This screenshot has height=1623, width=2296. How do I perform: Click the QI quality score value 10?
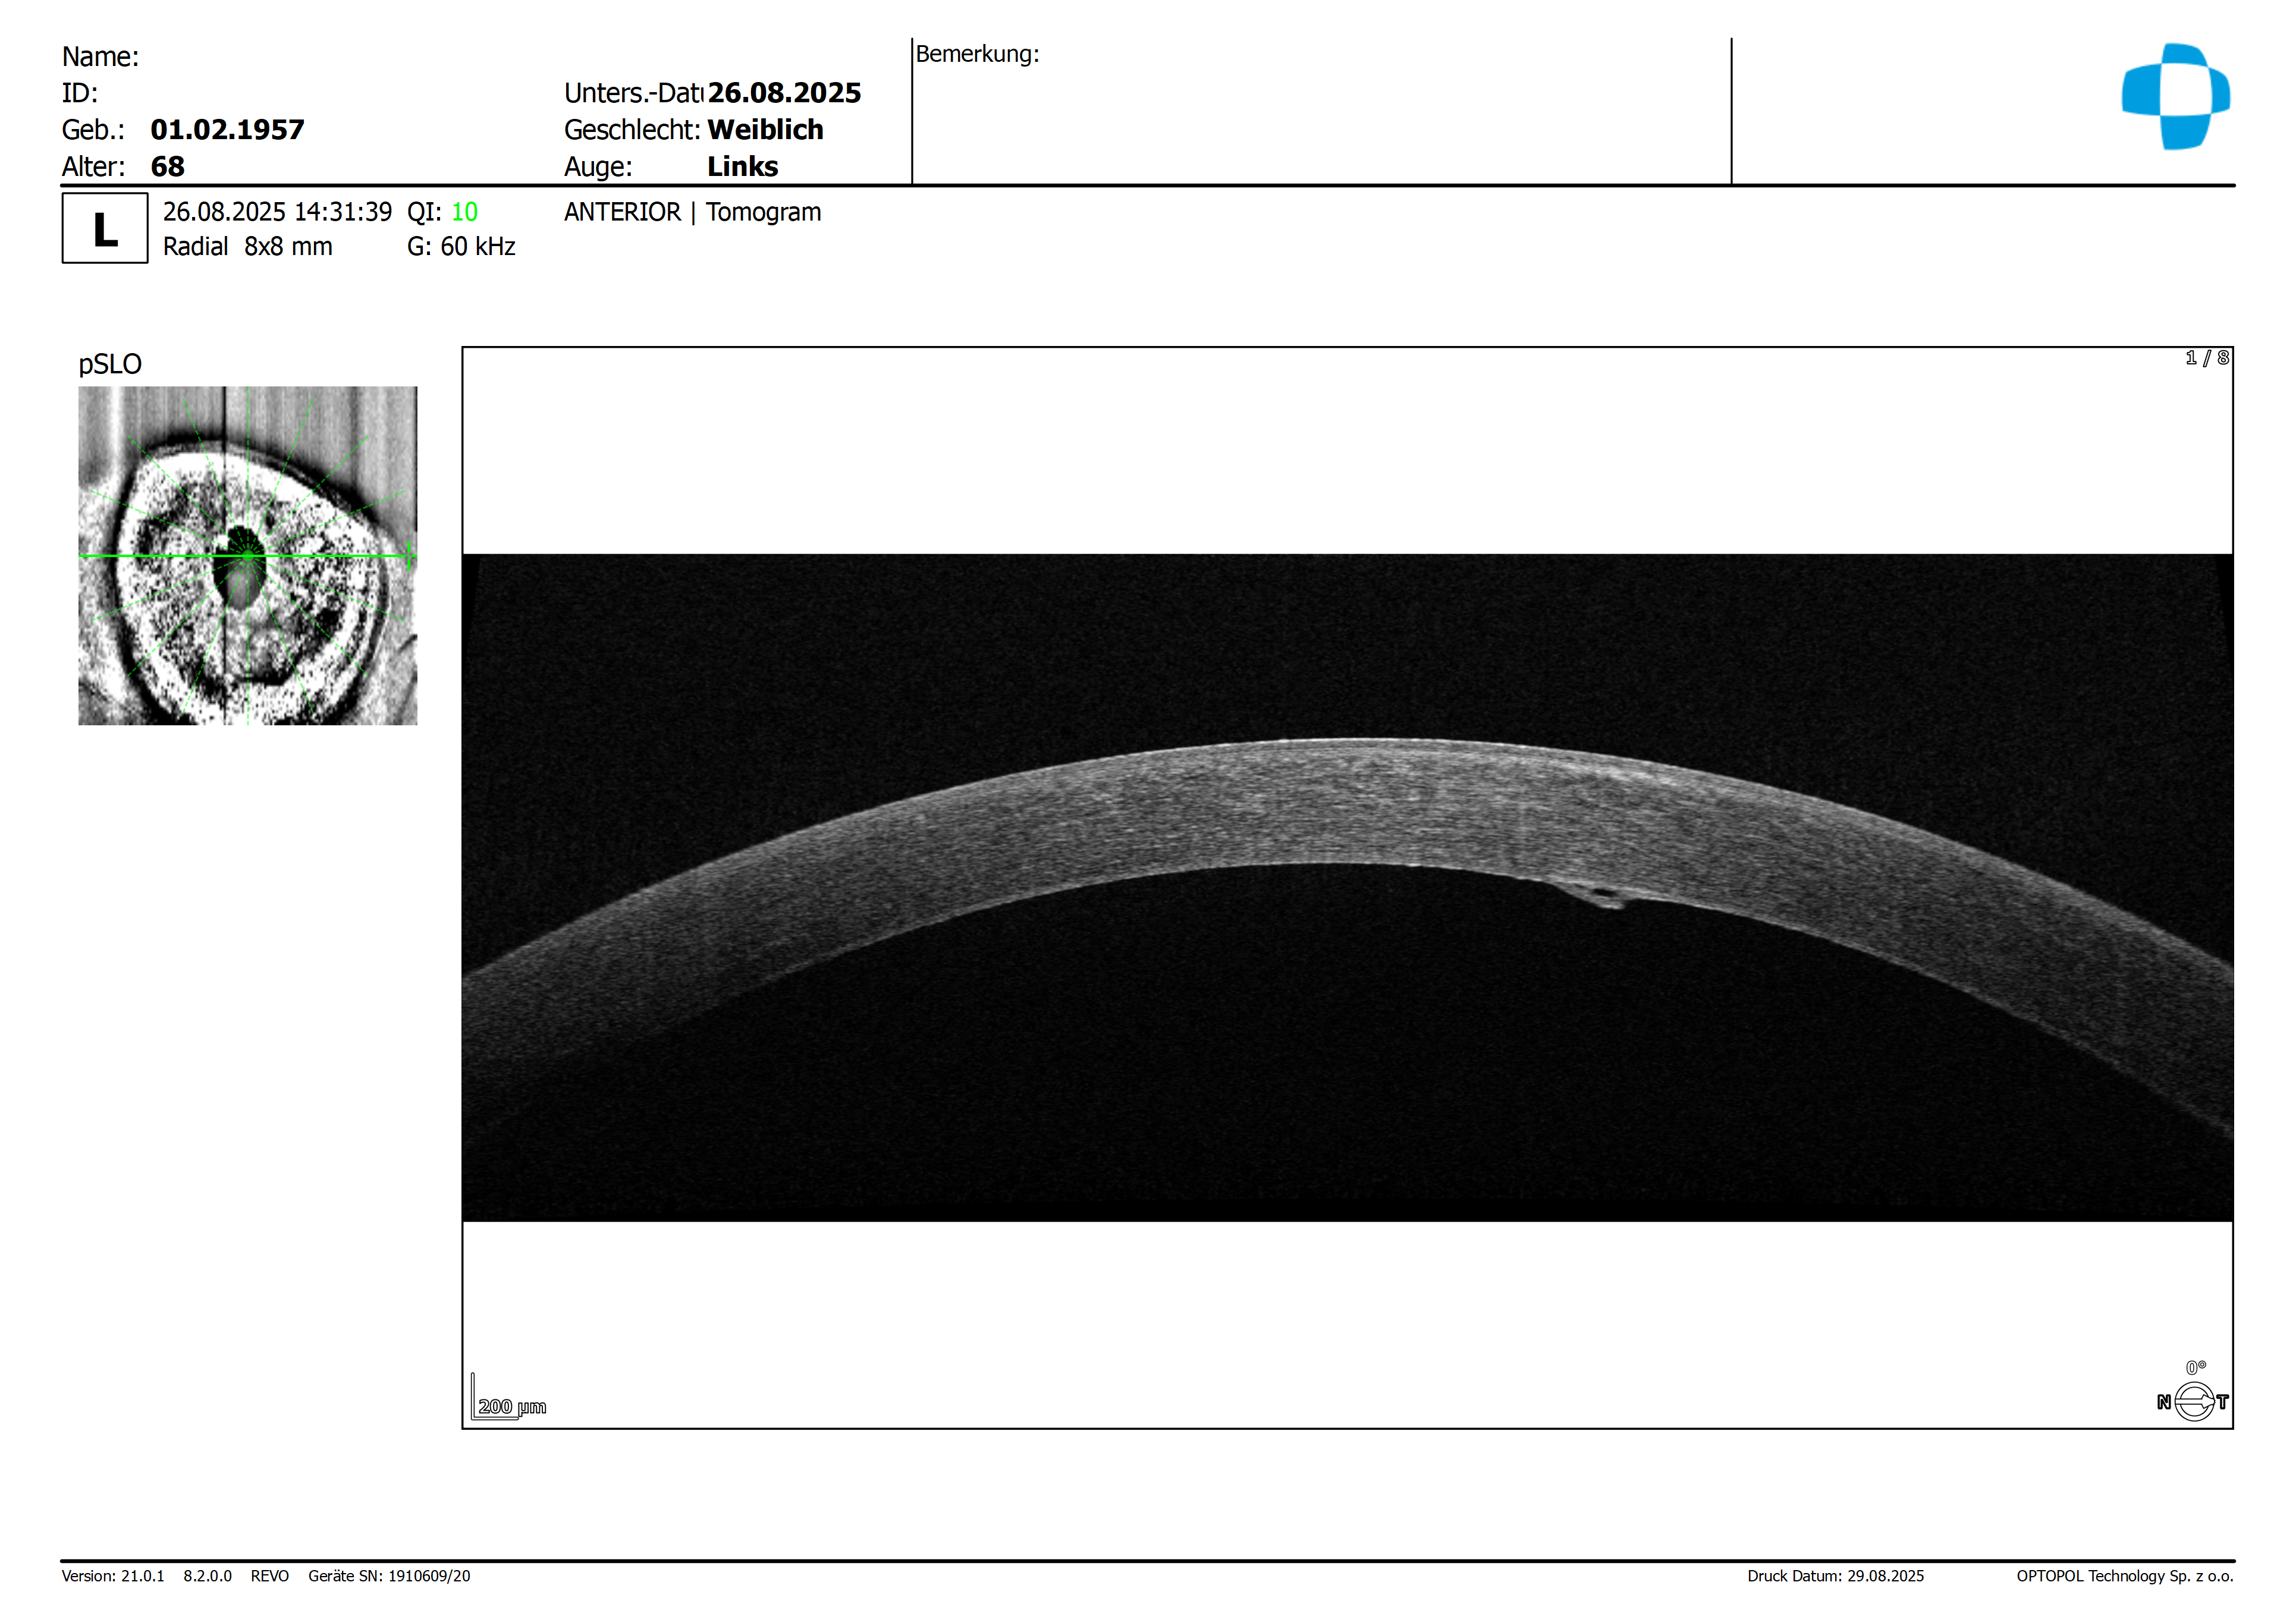(x=465, y=212)
